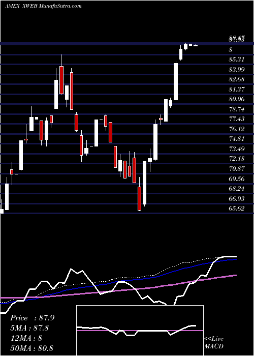Click the 50MA : 80.8 readout
The height and width of the screenshot is (356, 254).
pyautogui.click(x=31, y=348)
